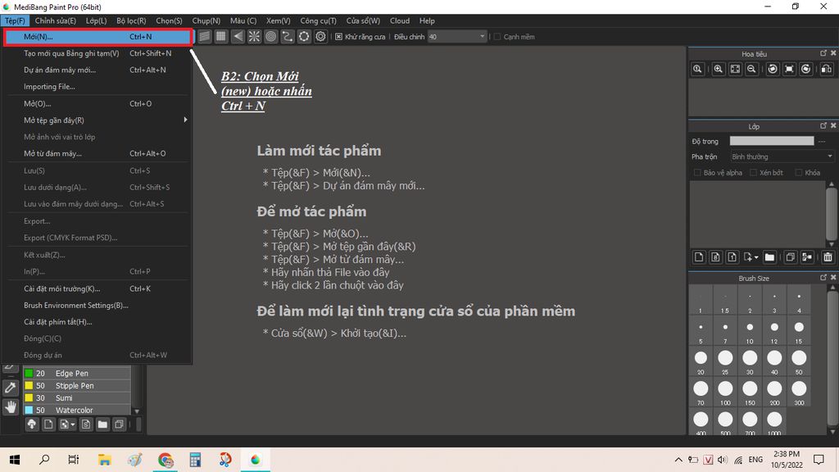Choose Tạo mới qua Bảng ghi tạm
The height and width of the screenshot is (472, 839).
point(98,53)
